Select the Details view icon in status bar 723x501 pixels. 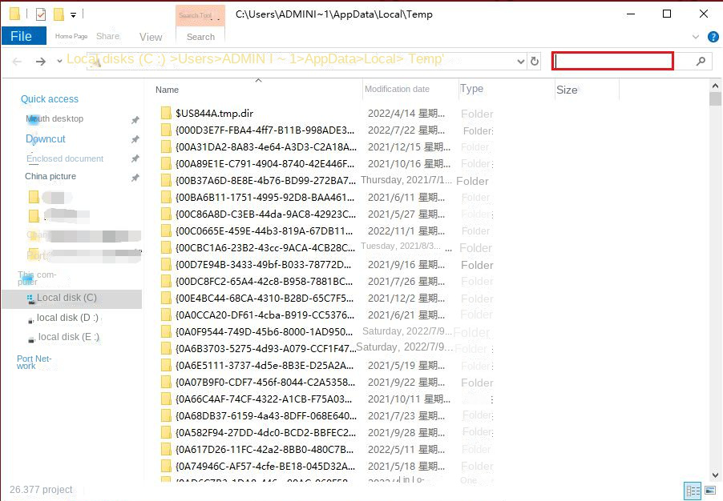click(694, 491)
